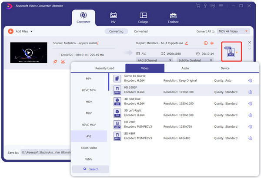Click the Aiseesoft app logo

[x=9, y=6]
